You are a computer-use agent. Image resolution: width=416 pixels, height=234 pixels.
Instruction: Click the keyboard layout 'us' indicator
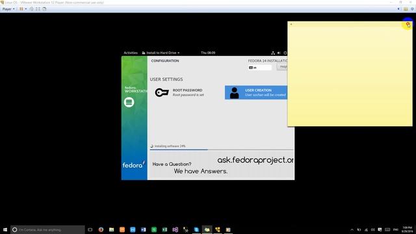click(260, 68)
